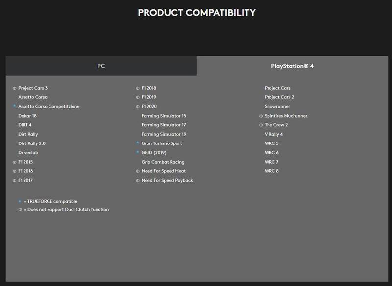
Task: Click the Product Compatibility heading
Action: click(x=197, y=13)
